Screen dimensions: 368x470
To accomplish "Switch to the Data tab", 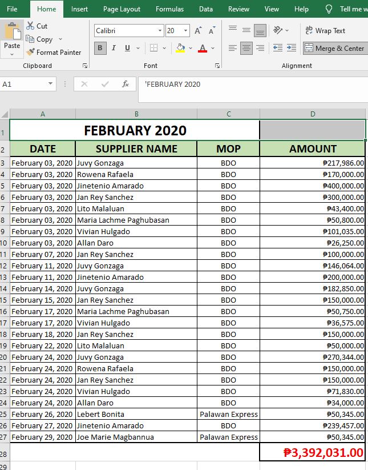I will click(206, 9).
